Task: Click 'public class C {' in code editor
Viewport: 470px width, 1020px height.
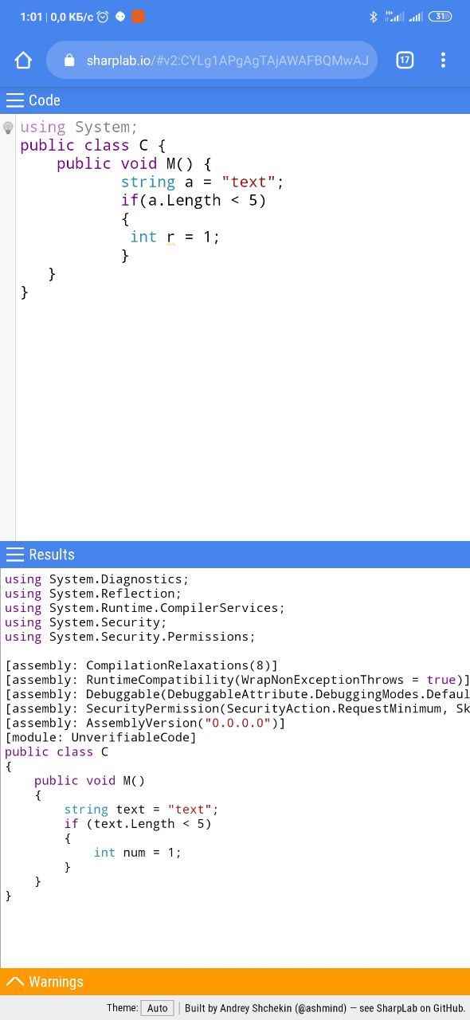Action: [93, 146]
